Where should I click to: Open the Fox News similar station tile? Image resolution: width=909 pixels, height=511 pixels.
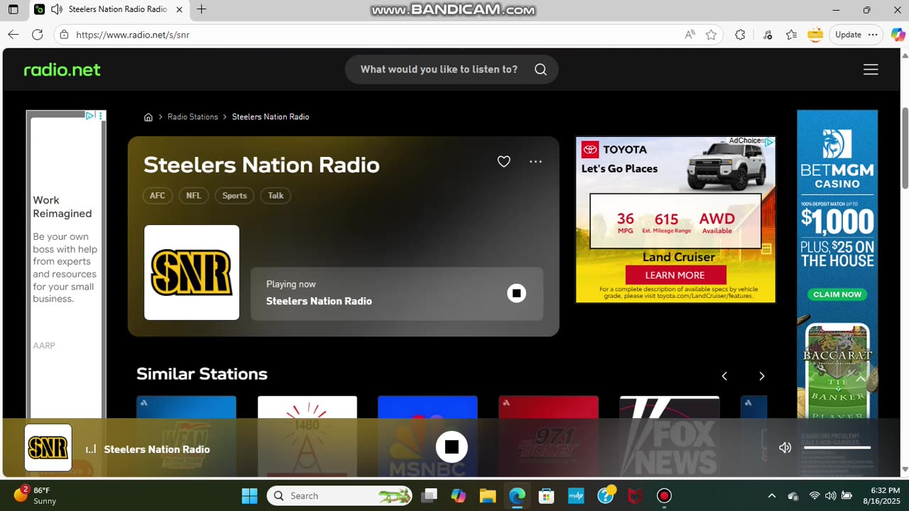click(x=670, y=436)
